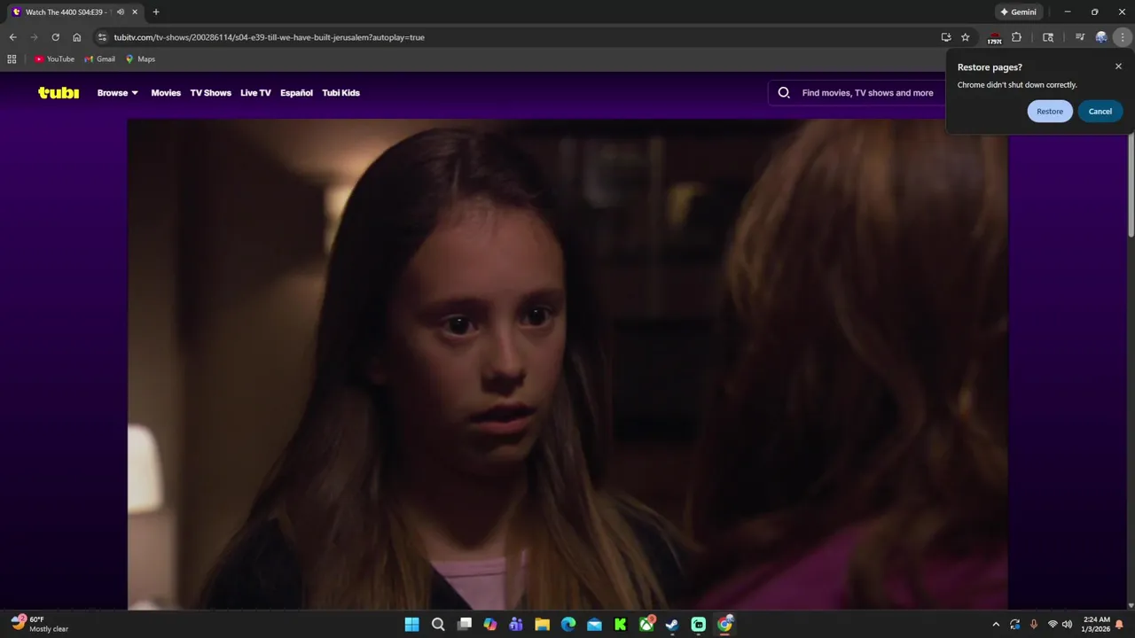Open the teal app icon beside Steam
Viewport: 1135px width, 638px height.
pyautogui.click(x=699, y=625)
